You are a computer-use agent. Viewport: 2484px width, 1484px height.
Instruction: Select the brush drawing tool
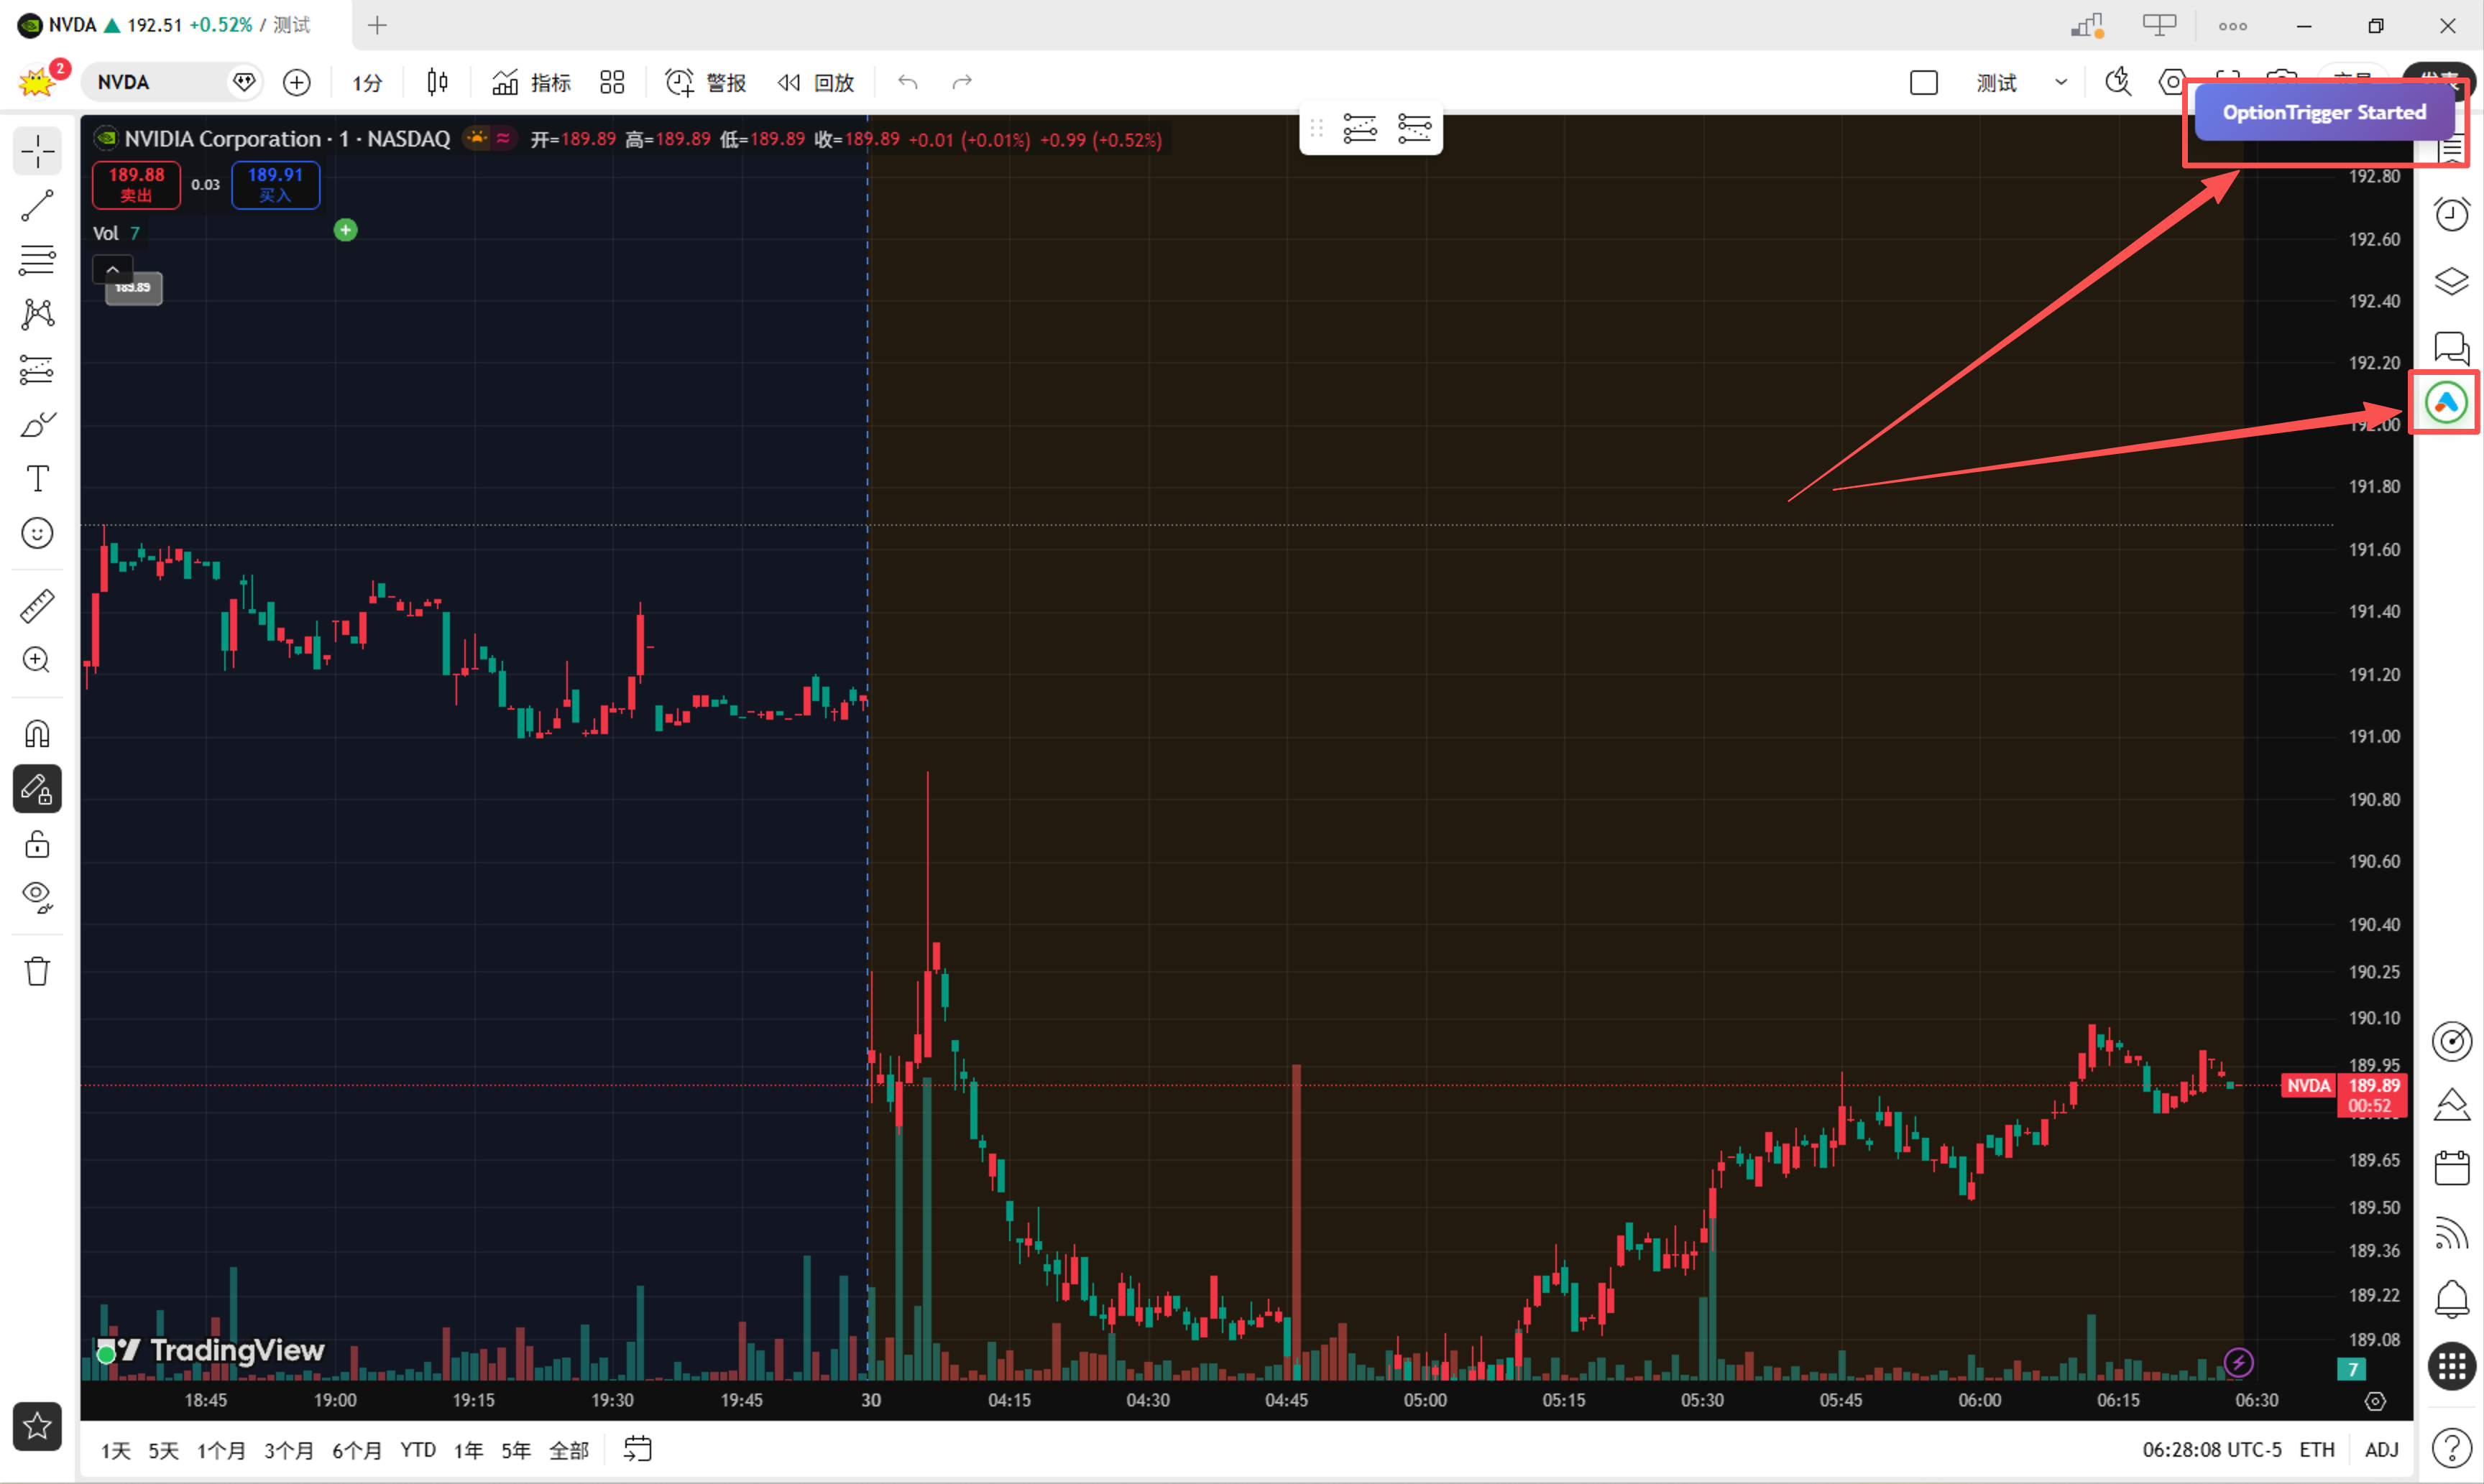37,424
